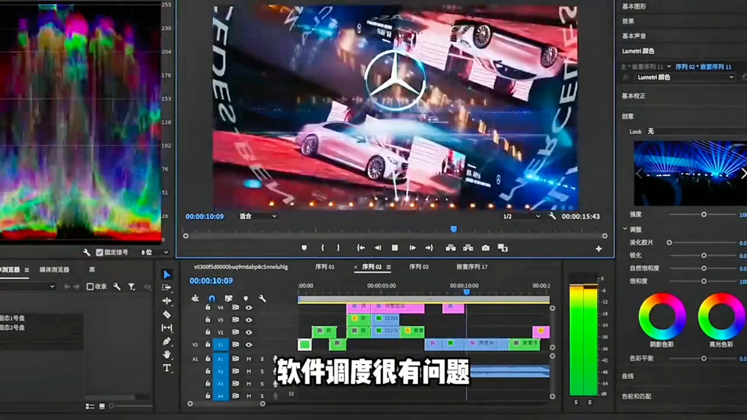
Task: Stop playback in program monitor
Action: 395,248
